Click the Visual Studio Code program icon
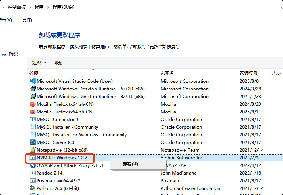 [32, 81]
